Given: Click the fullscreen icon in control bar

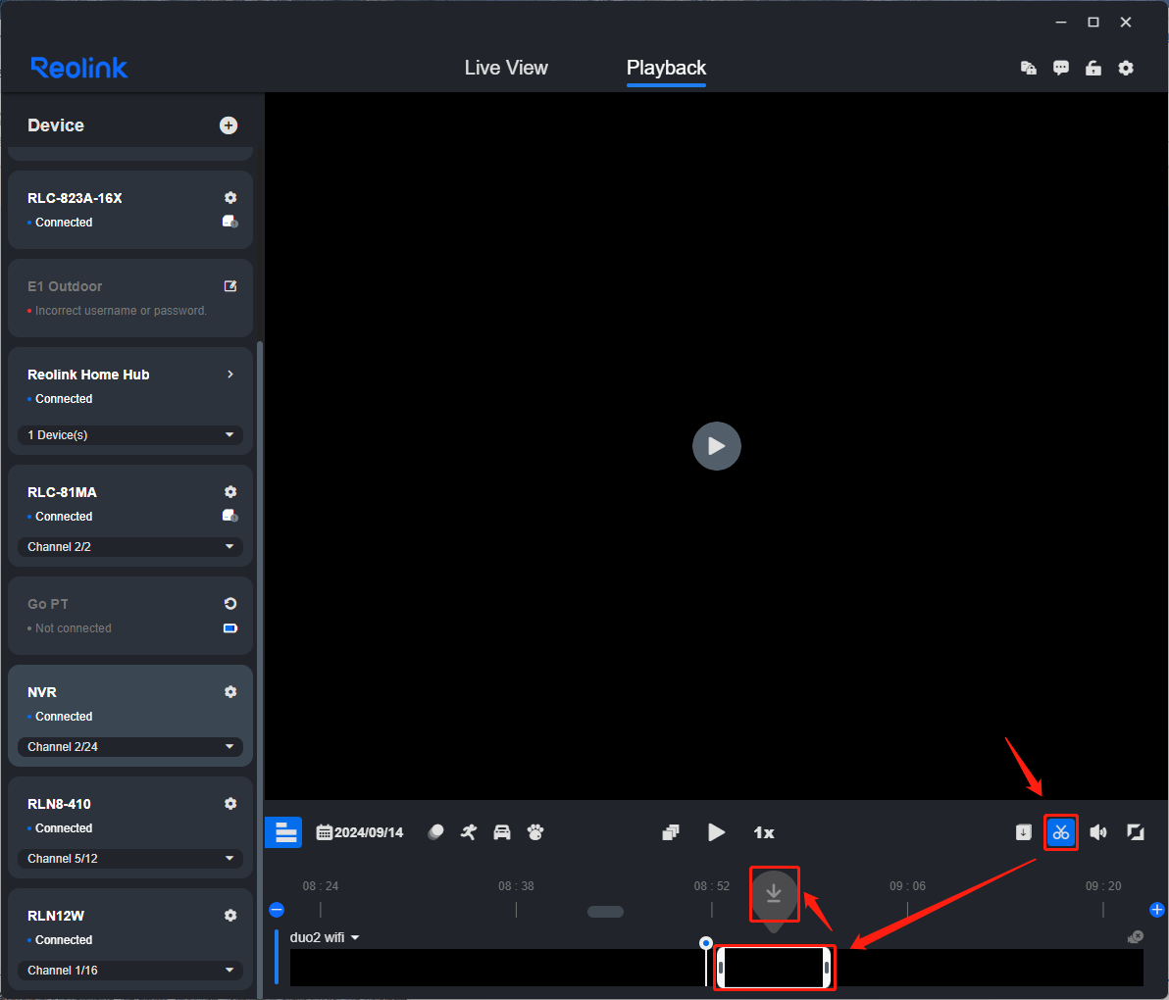Looking at the screenshot, I should coord(1136,832).
